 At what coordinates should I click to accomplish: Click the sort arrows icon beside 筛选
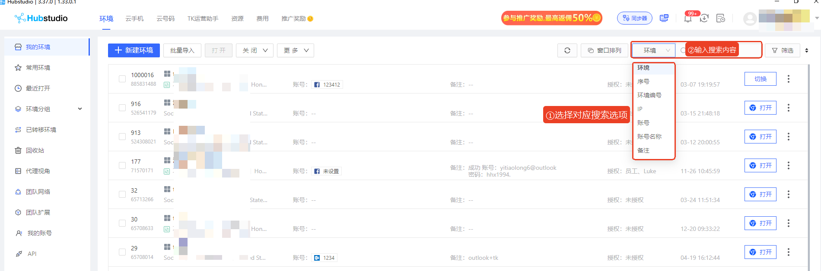tap(807, 50)
